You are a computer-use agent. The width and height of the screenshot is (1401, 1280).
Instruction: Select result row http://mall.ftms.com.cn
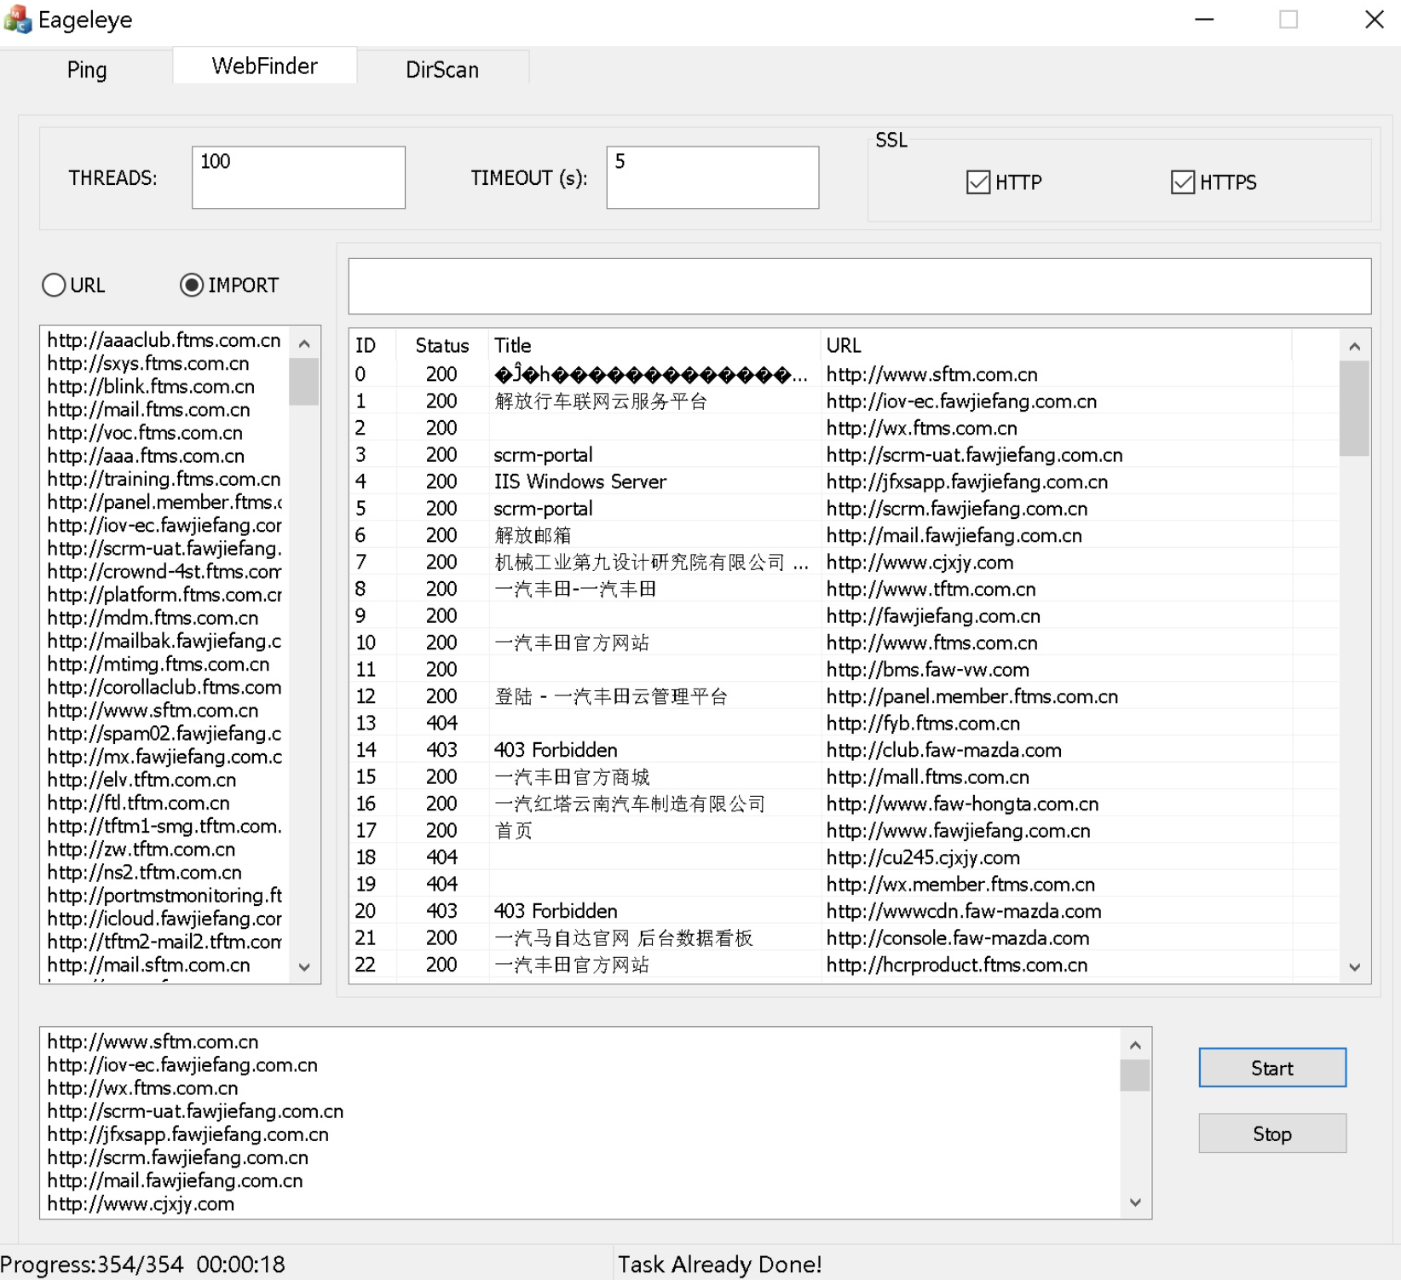(x=844, y=777)
